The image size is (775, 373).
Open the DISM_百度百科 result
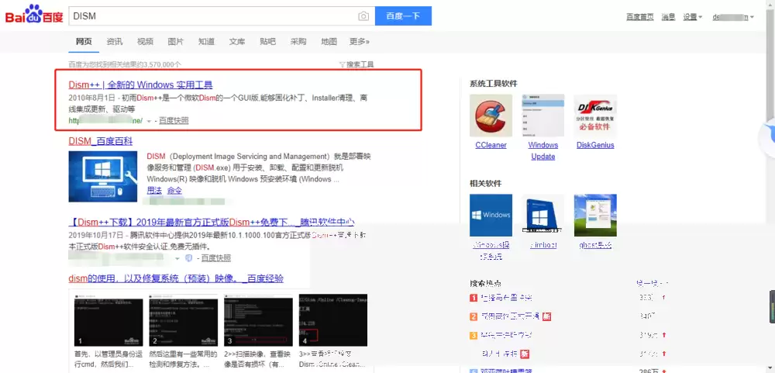point(101,141)
